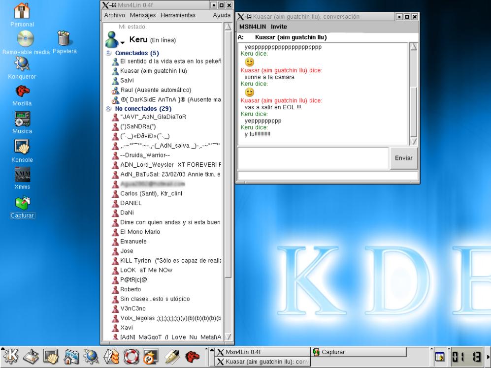Open the Herramientas menu

pos(178,15)
